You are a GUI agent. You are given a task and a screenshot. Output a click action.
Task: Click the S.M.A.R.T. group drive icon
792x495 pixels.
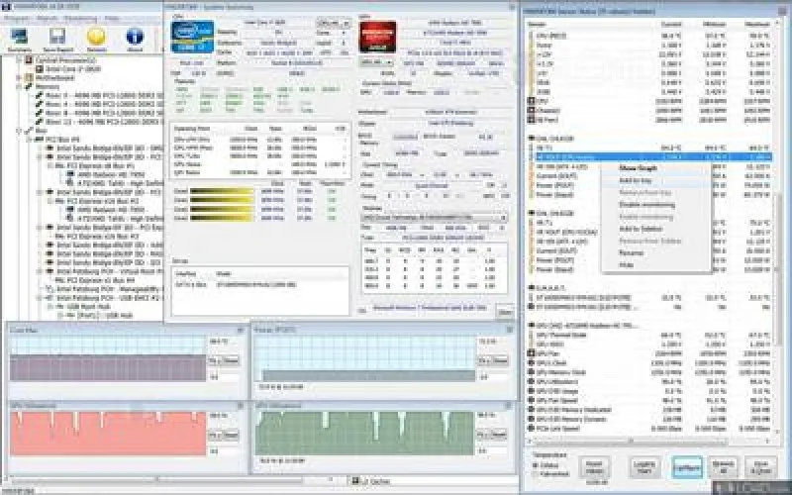point(531,288)
